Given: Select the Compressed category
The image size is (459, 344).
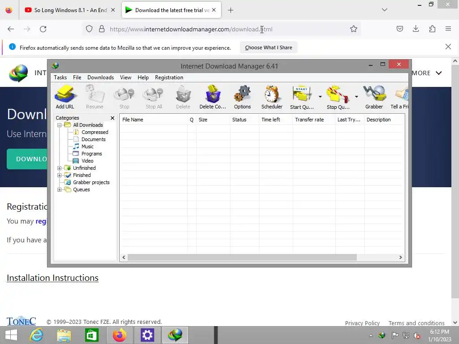Looking at the screenshot, I should click(x=95, y=132).
